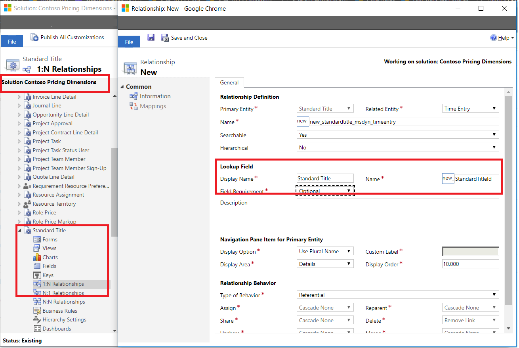Open Information under the Common section

point(134,96)
